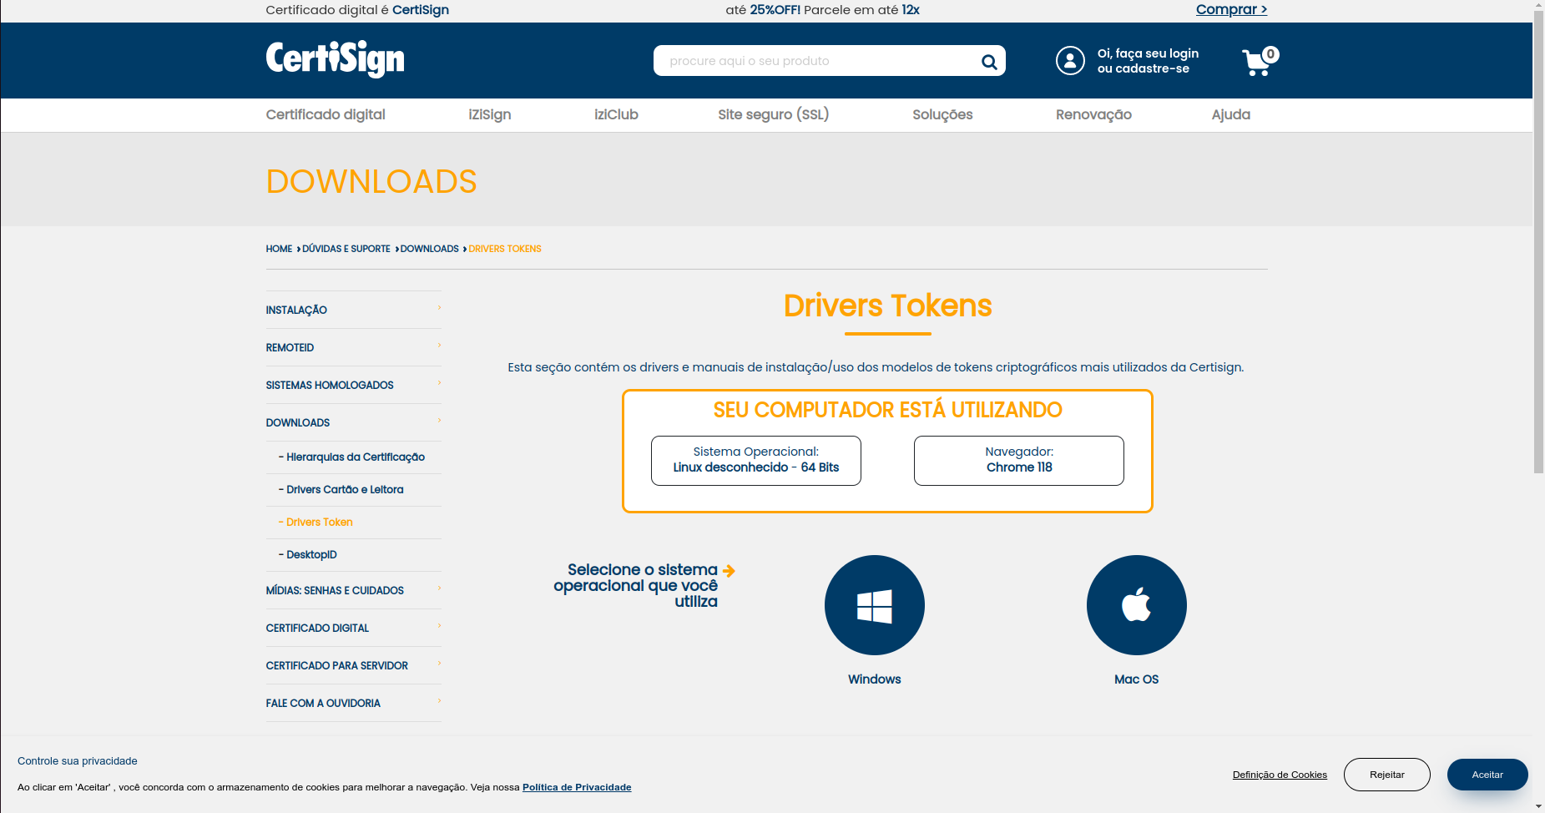Collapse the Downloads sidebar section
The image size is (1545, 813).
coord(353,422)
